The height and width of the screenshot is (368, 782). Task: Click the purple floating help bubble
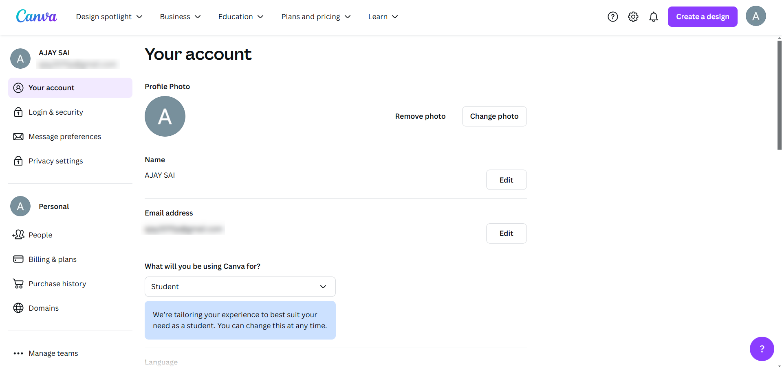pyautogui.click(x=762, y=348)
